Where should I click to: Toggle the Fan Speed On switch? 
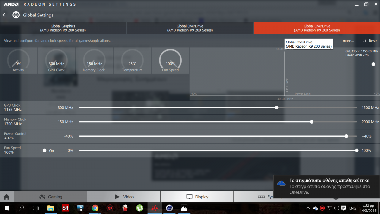(x=45, y=151)
